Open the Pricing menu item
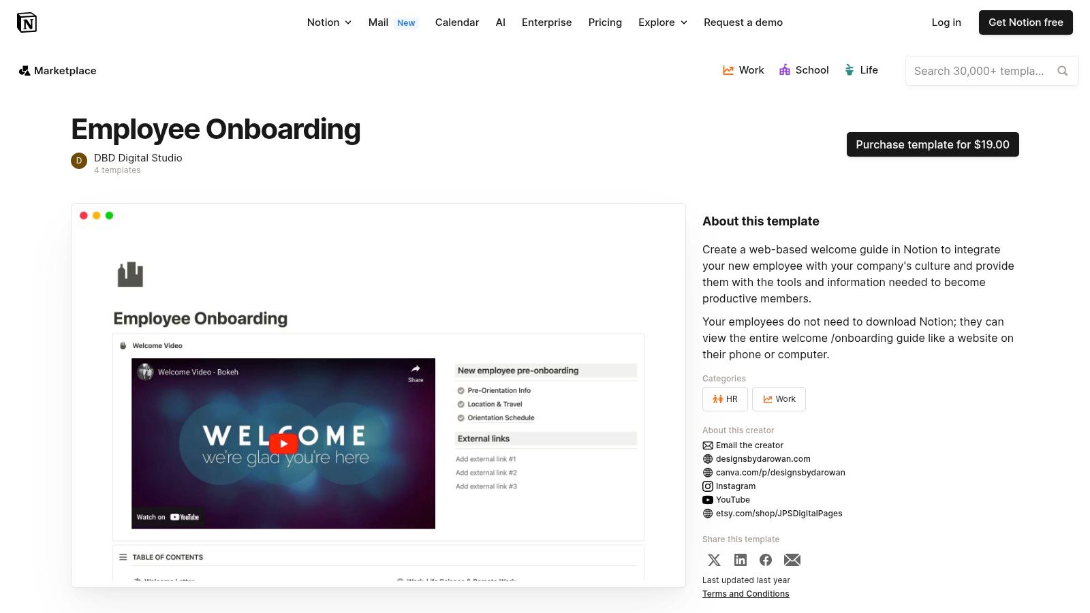The height and width of the screenshot is (613, 1090). (x=605, y=22)
